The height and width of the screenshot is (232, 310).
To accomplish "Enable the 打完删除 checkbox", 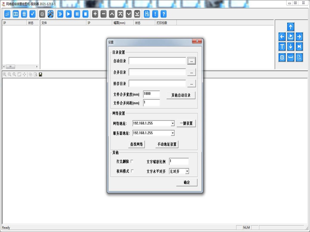I will (131, 161).
